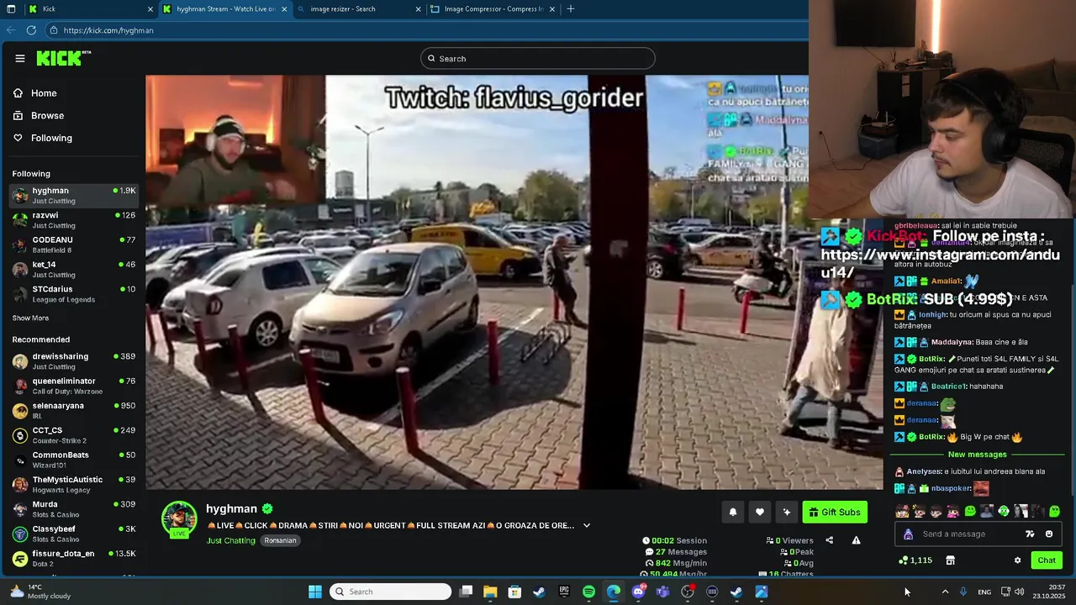
Task: Open a new browser tab
Action: pyautogui.click(x=571, y=9)
